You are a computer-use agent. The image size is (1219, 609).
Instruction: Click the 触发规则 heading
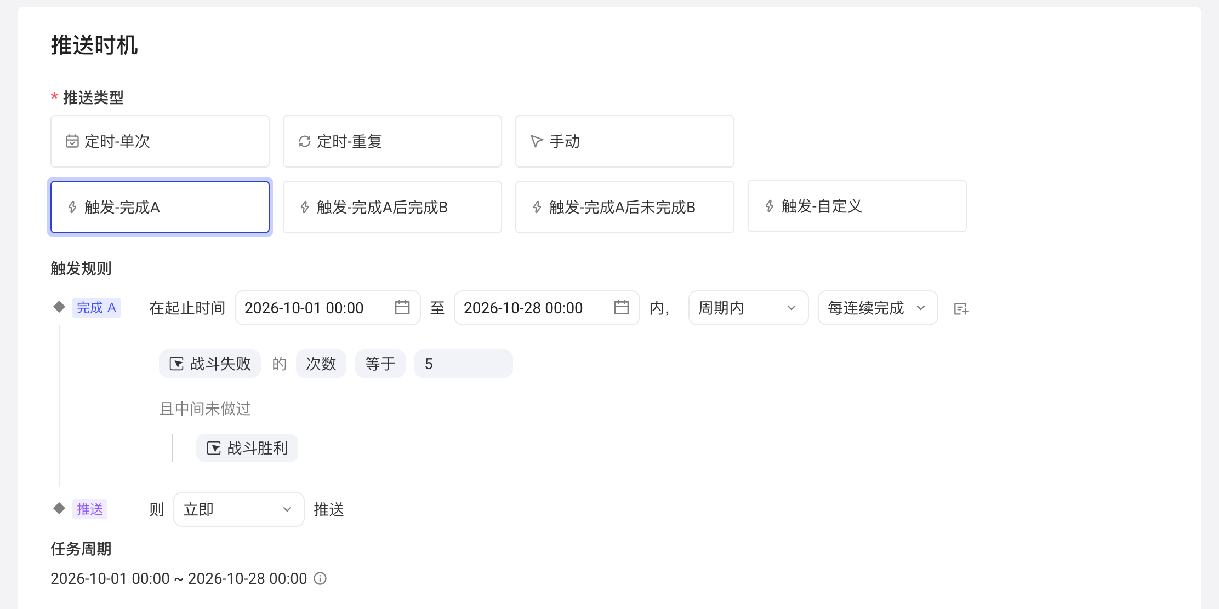tap(81, 268)
